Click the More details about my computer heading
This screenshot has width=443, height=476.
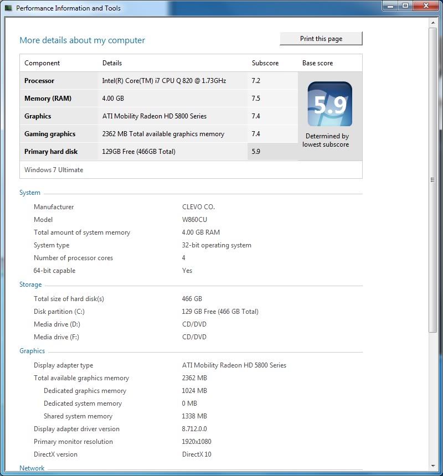[83, 40]
